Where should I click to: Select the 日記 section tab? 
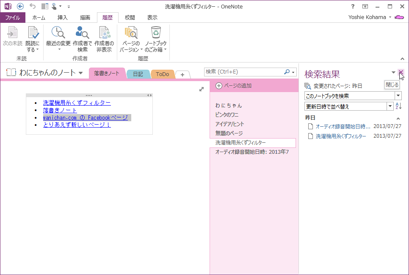138,74
